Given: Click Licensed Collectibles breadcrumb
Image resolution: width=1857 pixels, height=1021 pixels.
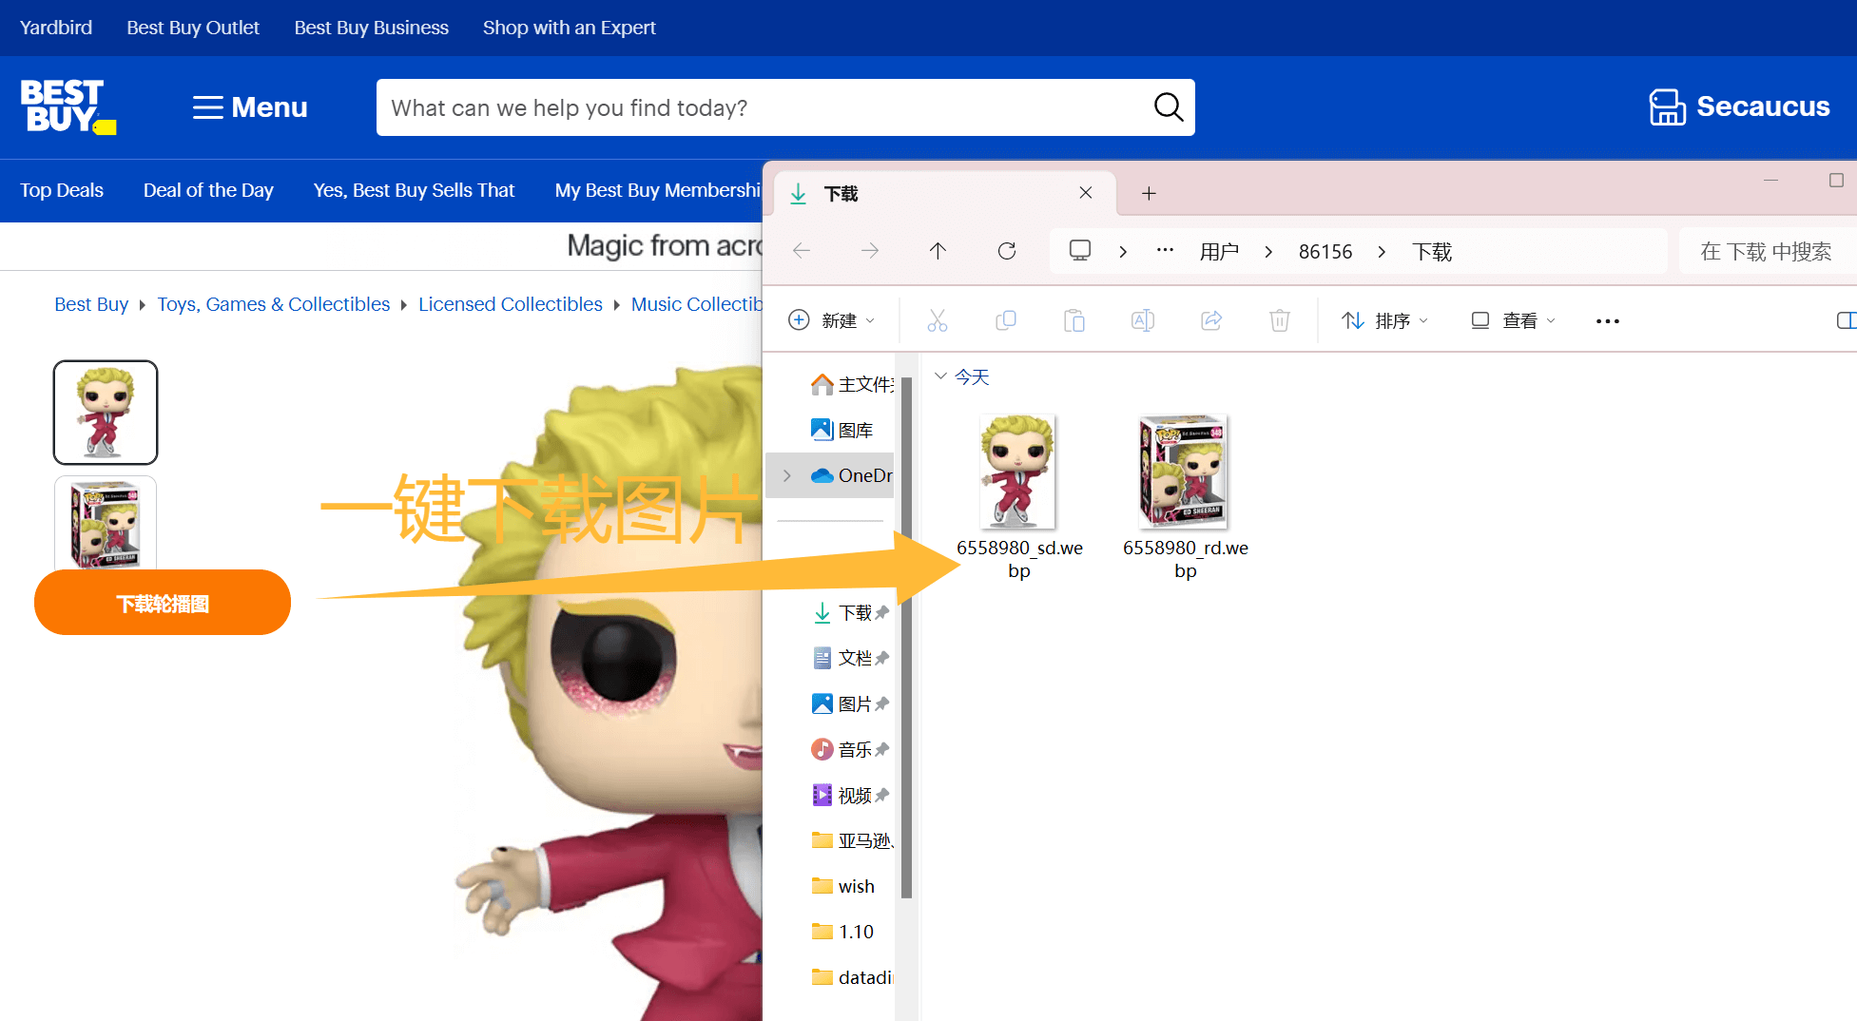Looking at the screenshot, I should [511, 304].
